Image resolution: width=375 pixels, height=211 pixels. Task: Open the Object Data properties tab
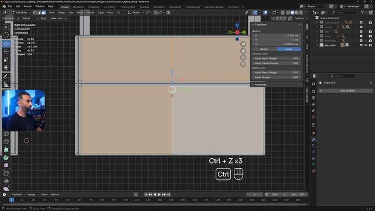(x=313, y=165)
